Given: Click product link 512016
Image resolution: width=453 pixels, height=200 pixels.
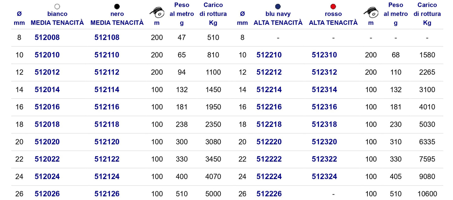Looking at the screenshot, I should [x=47, y=107].
